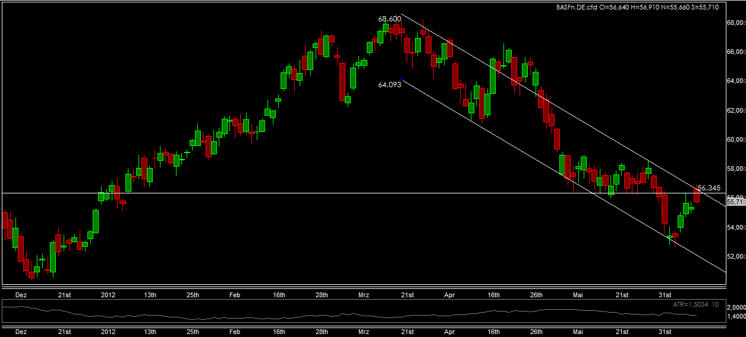Click the Mai marker on main time axis
Image resolution: width=746 pixels, height=337 pixels.
578,295
